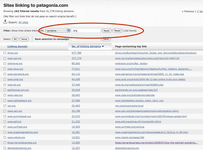Open the uen.org animalmigration.shtml link
This screenshot has height=150, width=203.
147,111
